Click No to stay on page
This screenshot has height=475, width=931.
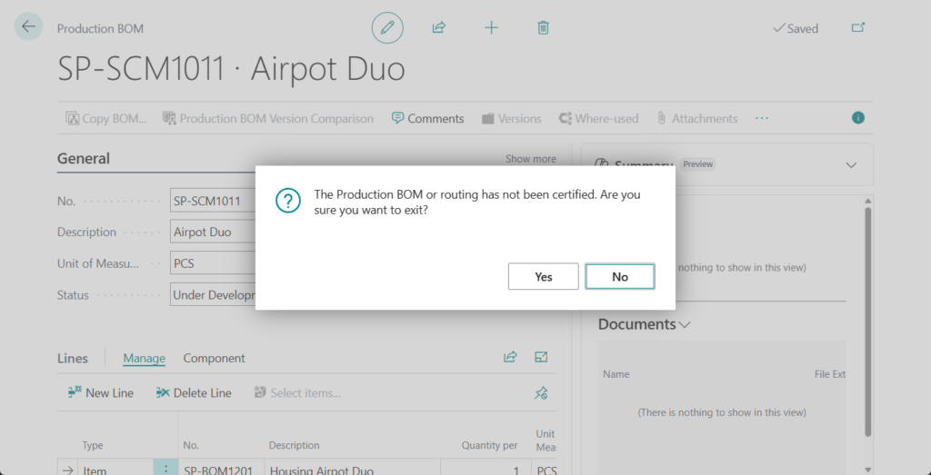(619, 277)
